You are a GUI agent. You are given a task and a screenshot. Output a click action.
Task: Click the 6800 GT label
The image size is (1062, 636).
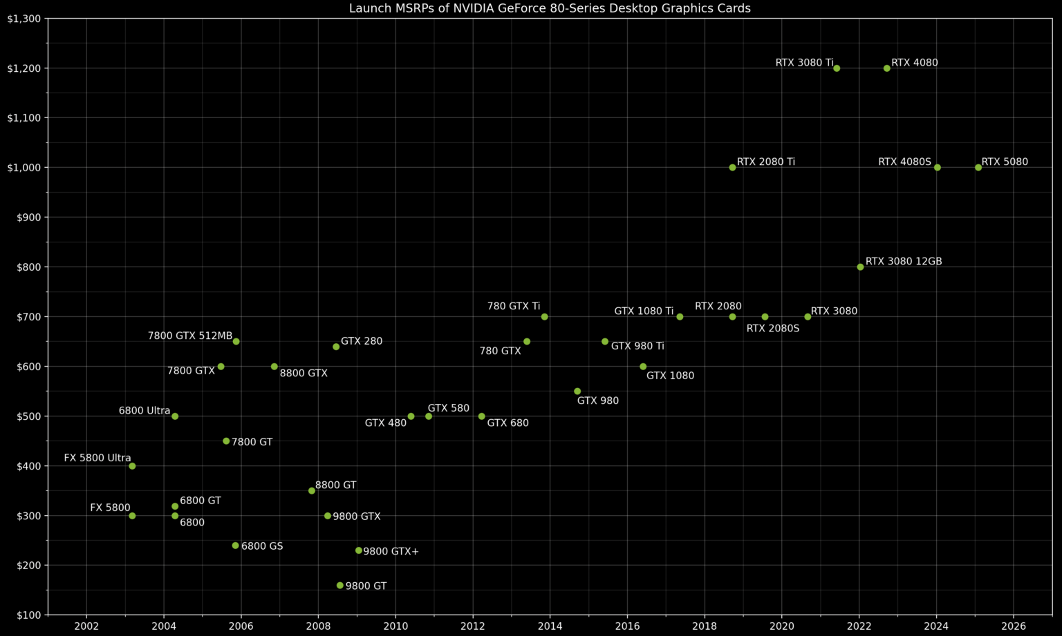pos(201,501)
